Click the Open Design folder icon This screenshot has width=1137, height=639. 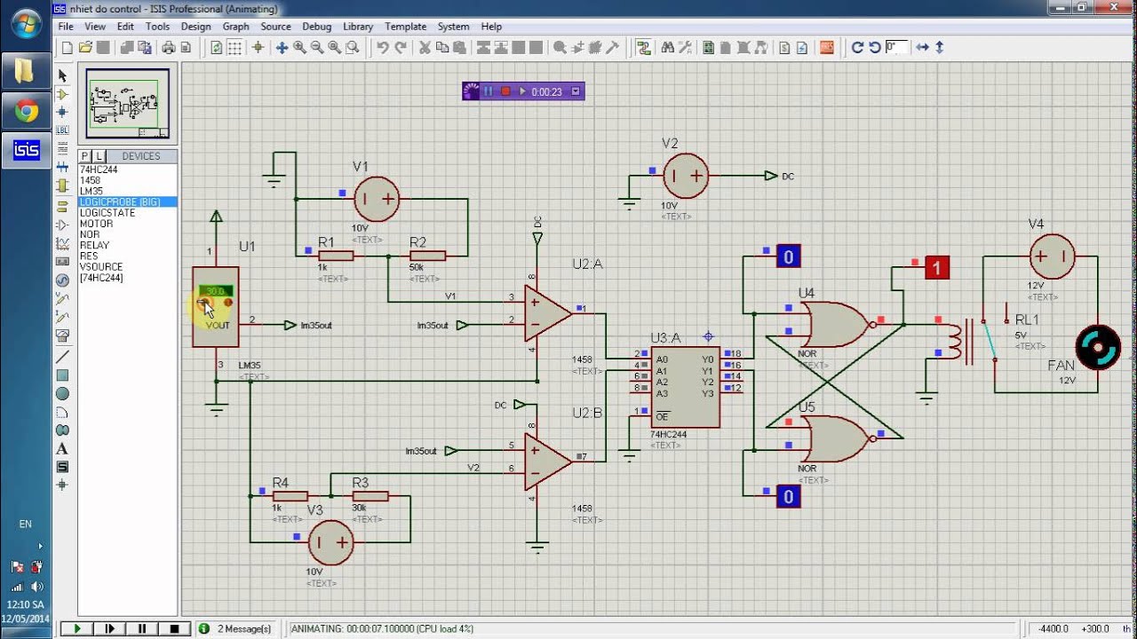click(x=85, y=48)
